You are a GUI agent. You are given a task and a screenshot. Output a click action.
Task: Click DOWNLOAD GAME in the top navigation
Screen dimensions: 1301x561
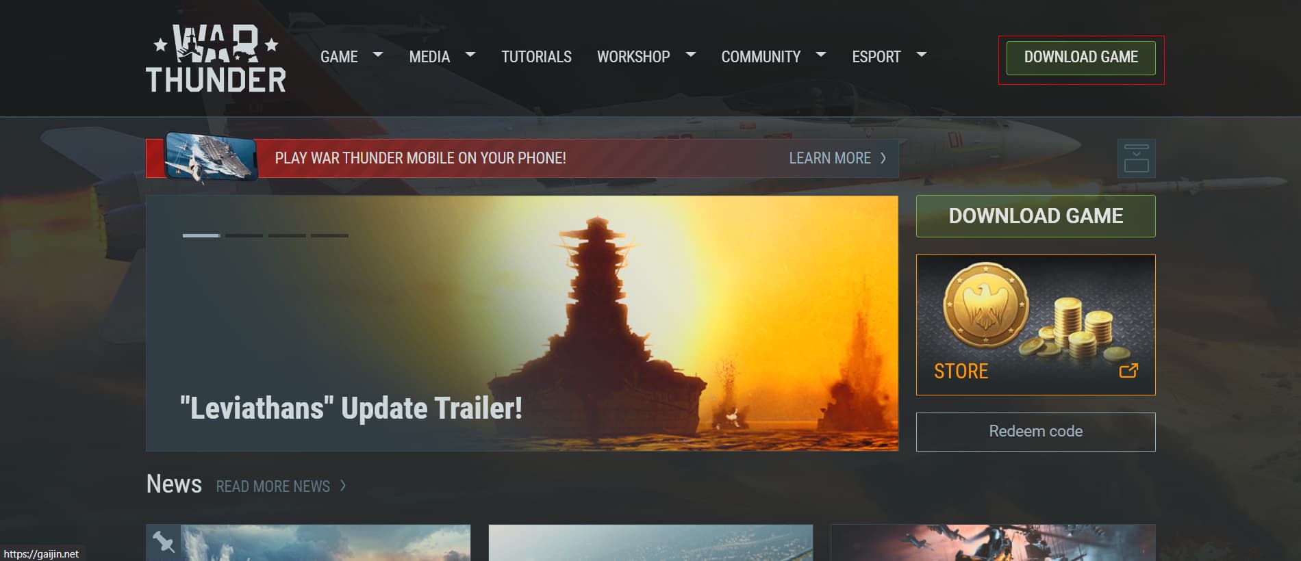[1081, 58]
